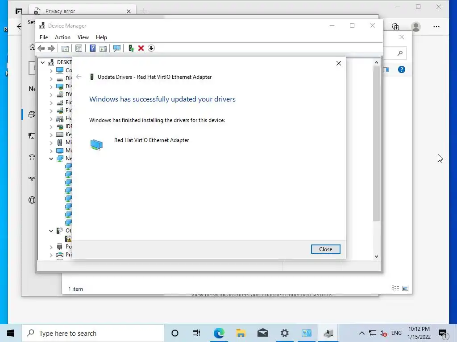Select the Privacy error browser tab
The image size is (457, 342).
click(83, 11)
